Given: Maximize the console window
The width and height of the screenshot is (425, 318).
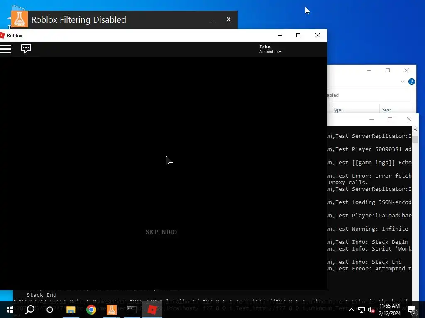Looking at the screenshot, I should click(390, 119).
